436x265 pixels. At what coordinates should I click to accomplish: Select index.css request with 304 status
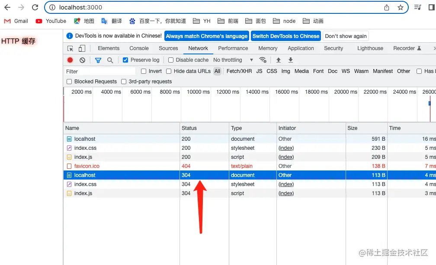point(250,184)
